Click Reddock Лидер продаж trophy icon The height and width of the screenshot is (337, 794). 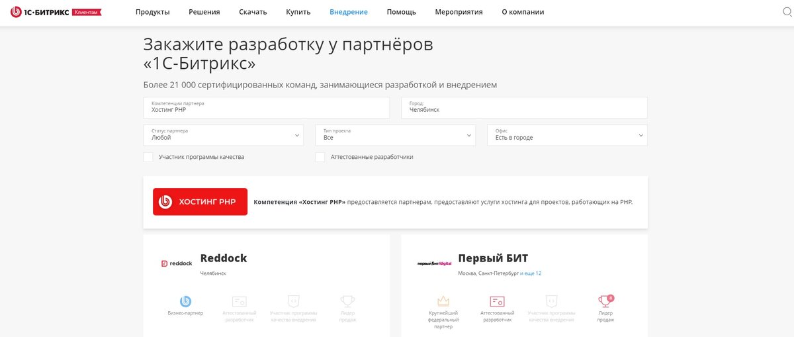tap(347, 301)
